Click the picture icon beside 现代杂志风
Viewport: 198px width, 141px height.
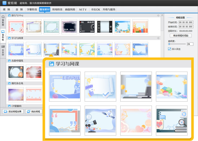point(9,83)
